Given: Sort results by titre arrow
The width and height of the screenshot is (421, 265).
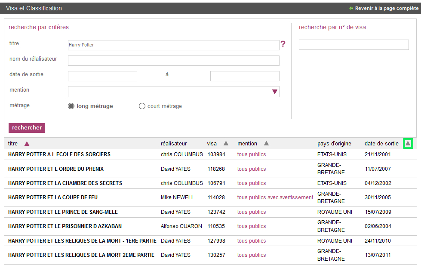Looking at the screenshot, I should pos(27,144).
